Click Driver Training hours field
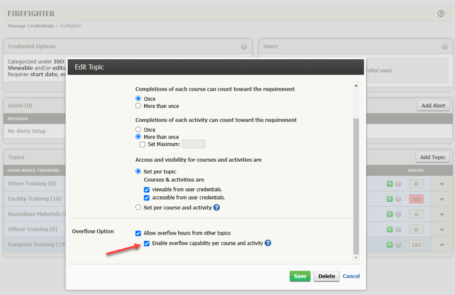Image resolution: width=455 pixels, height=295 pixels. tap(416, 184)
